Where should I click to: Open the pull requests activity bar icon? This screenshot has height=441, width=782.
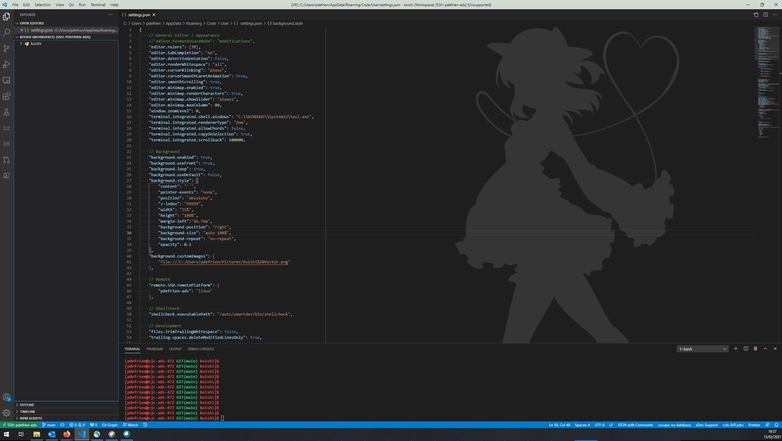point(7,160)
